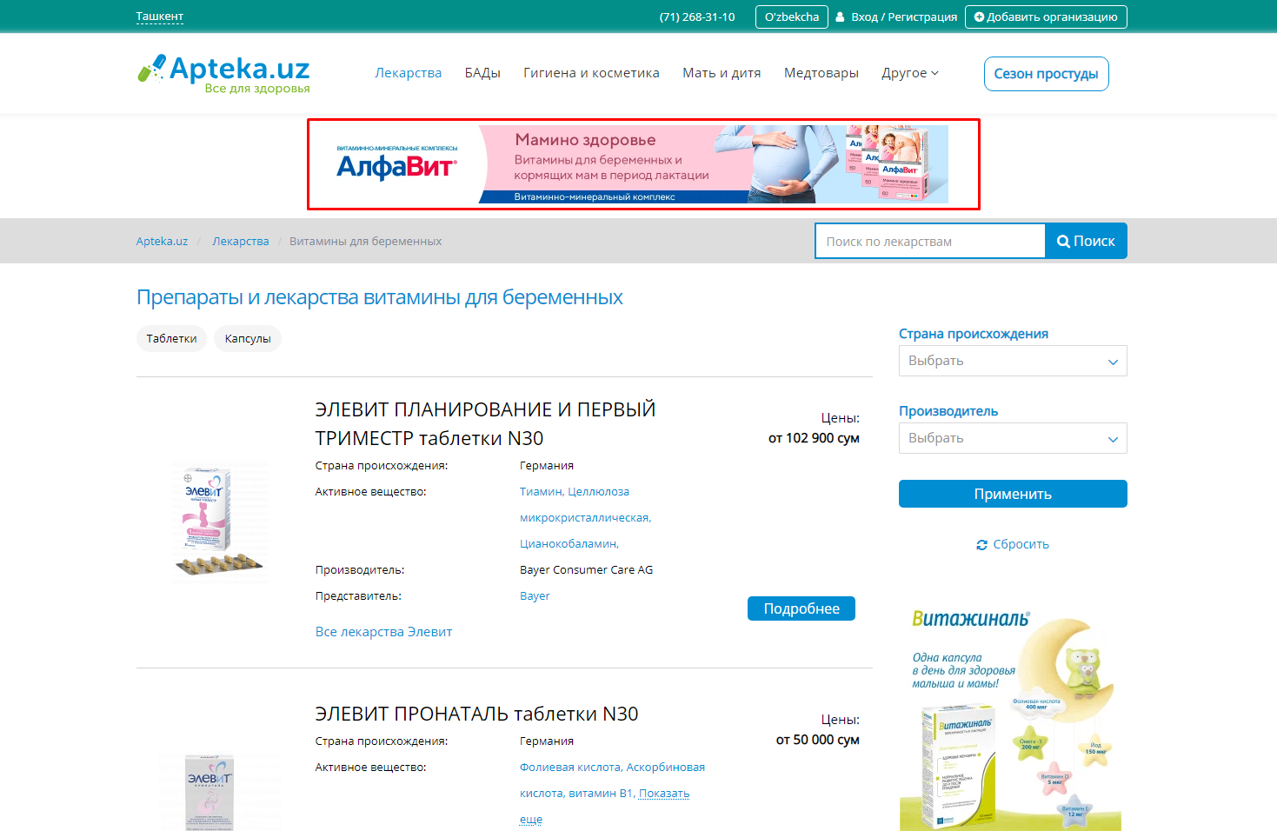
Task: Click the Поиск по лекарствам input field
Action: pyautogui.click(x=930, y=242)
